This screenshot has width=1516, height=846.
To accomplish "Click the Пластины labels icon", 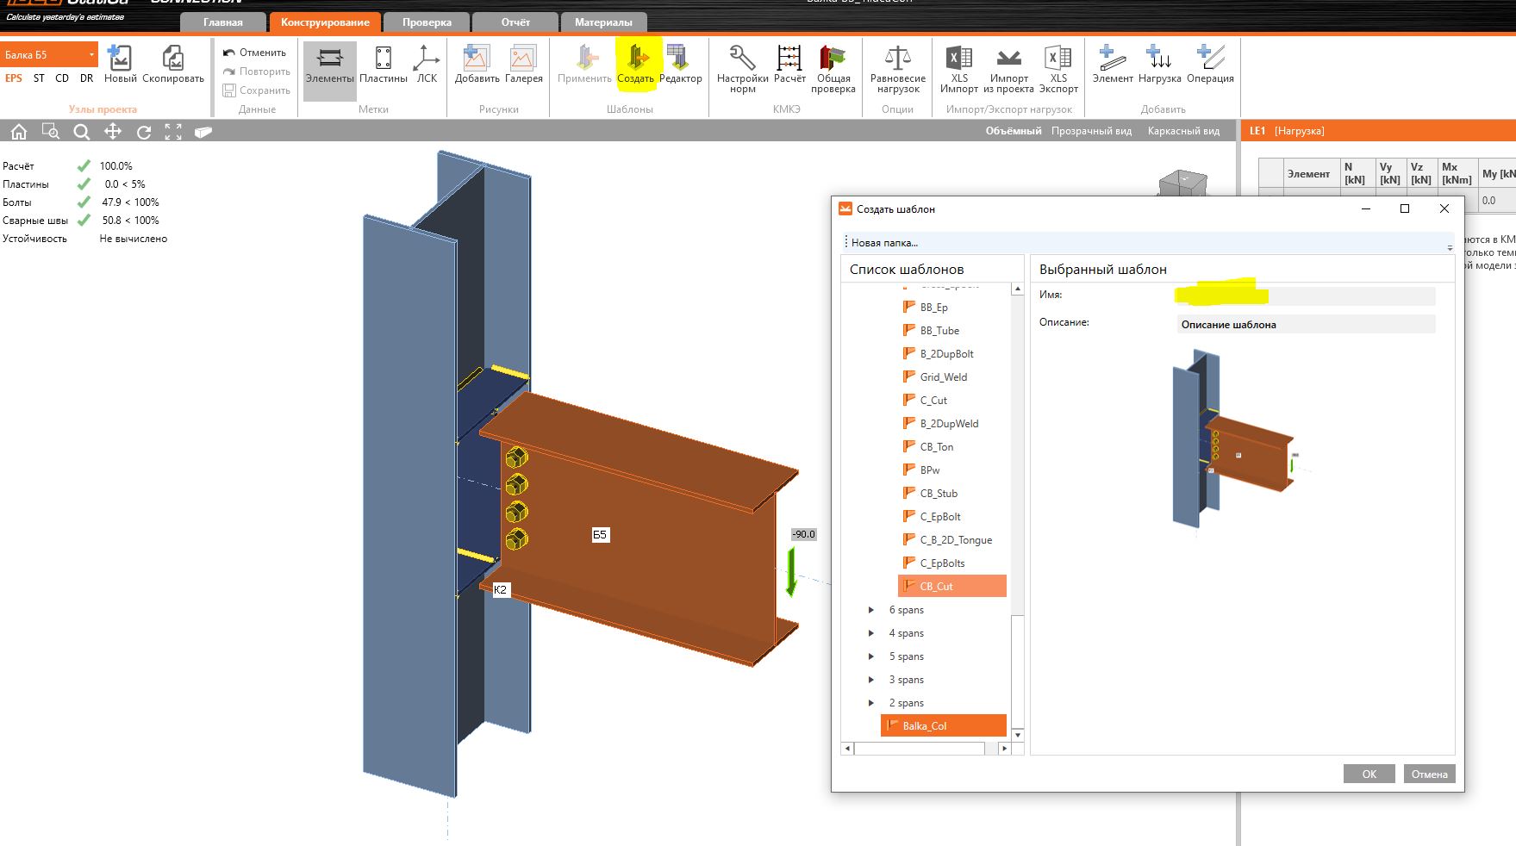I will click(x=383, y=59).
